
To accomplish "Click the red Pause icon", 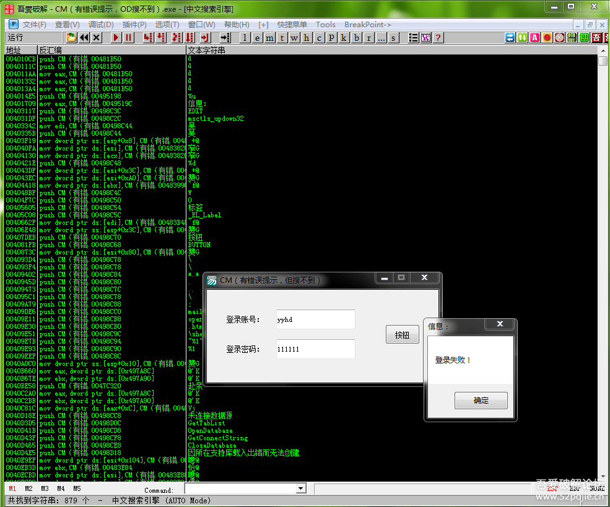I will tap(128, 38).
